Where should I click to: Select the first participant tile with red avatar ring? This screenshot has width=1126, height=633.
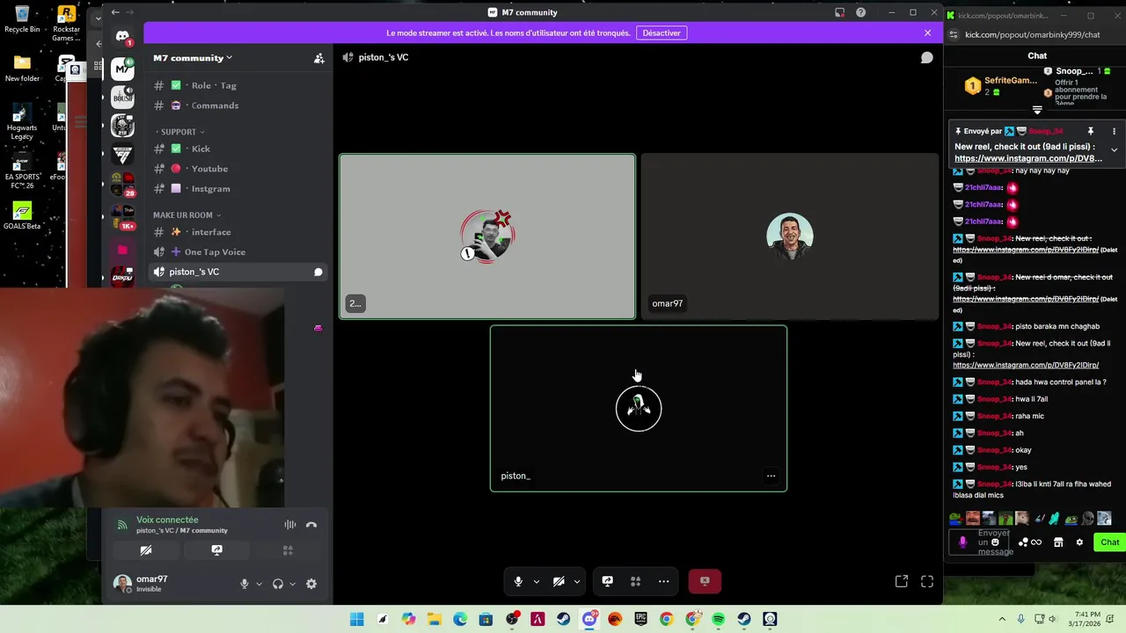click(487, 236)
